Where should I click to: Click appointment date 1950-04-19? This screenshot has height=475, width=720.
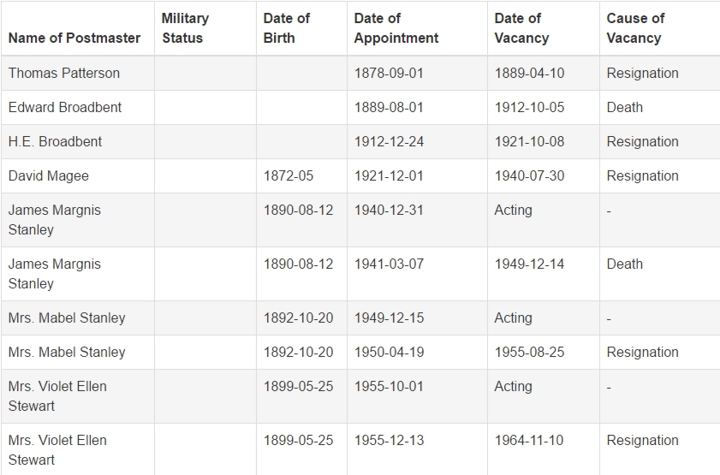[389, 352]
